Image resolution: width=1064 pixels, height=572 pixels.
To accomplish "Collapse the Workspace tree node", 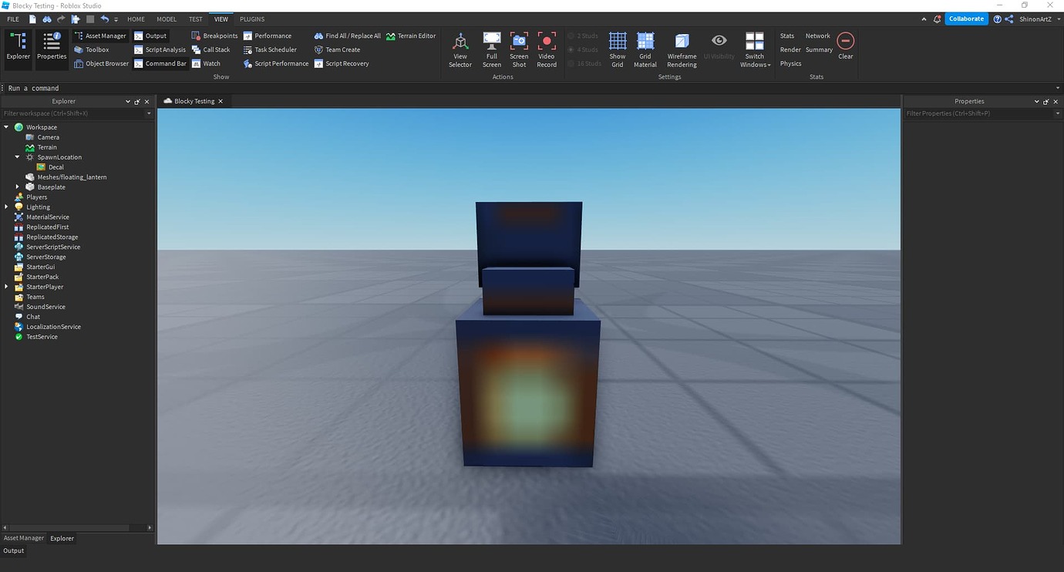I will (6, 127).
